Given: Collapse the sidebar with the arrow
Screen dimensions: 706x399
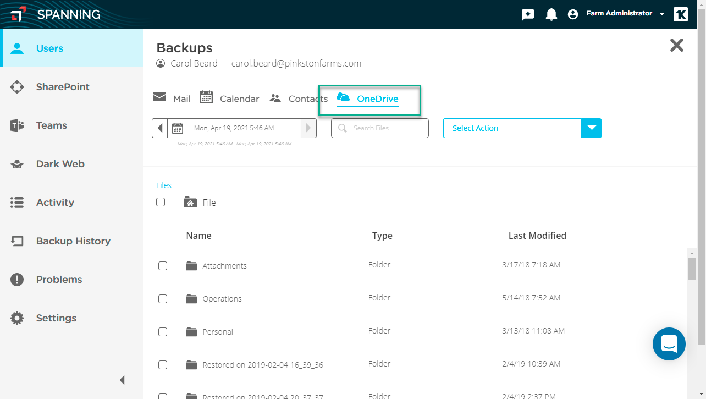Looking at the screenshot, I should 122,380.
